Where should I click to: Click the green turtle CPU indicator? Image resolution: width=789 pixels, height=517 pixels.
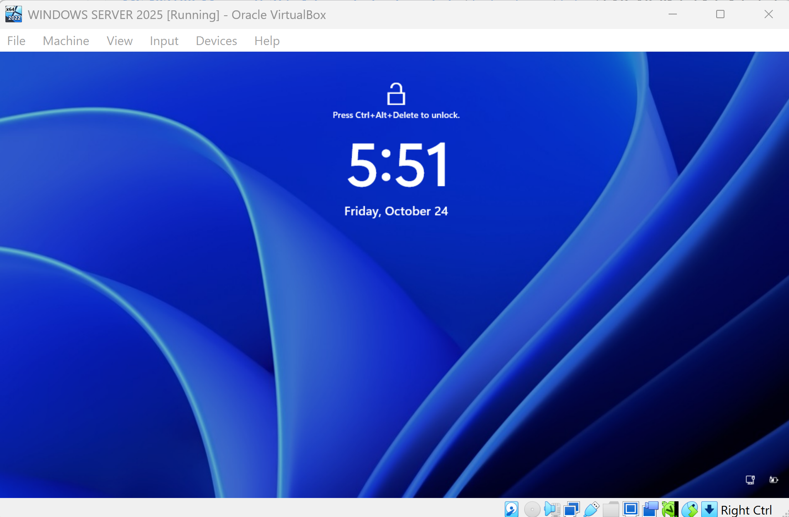pos(670,509)
